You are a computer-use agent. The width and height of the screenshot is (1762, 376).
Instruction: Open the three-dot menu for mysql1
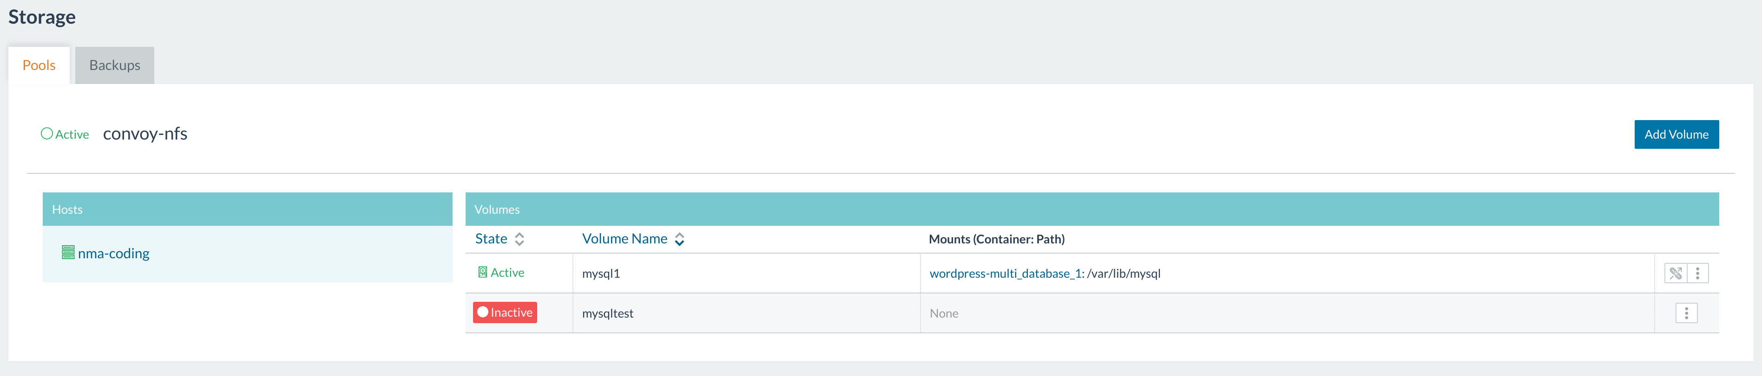tap(1698, 273)
